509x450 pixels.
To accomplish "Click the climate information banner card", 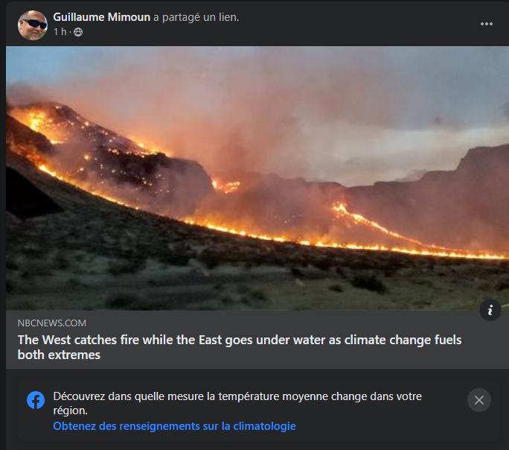I will [x=258, y=411].
